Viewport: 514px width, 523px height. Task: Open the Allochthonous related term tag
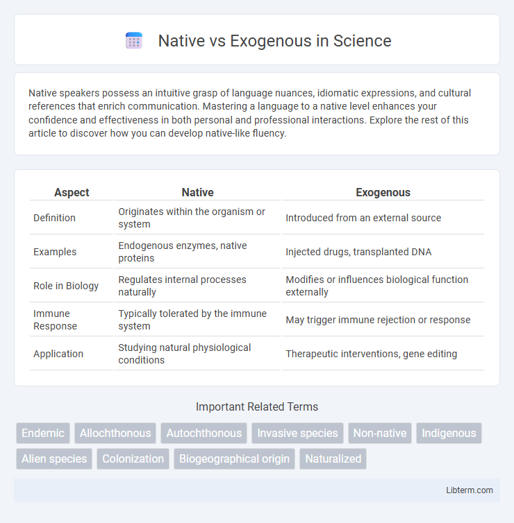tap(115, 433)
